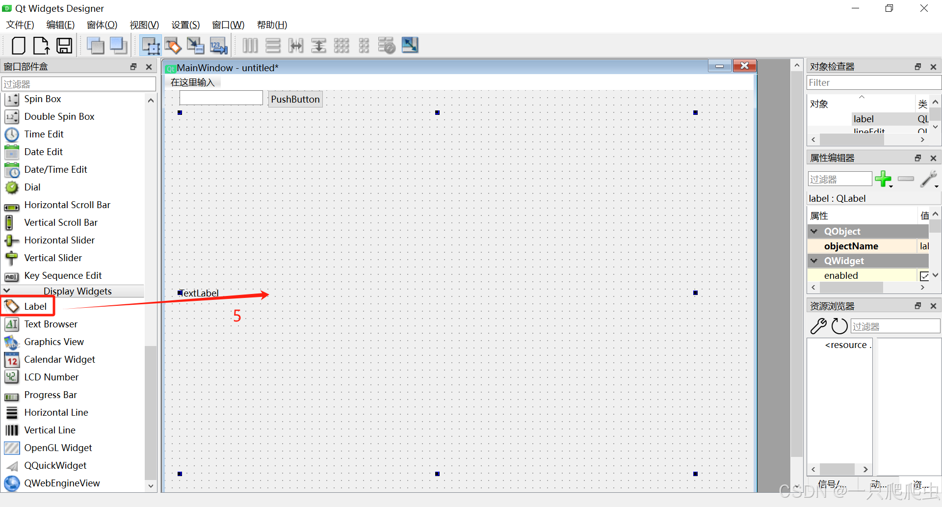Switch to 信号/槽 editor tab
Image resolution: width=942 pixels, height=507 pixels.
[x=832, y=484]
